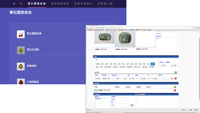Reload the gemcloud.info page
Screen dimensions: 200x113
coord(92,28)
